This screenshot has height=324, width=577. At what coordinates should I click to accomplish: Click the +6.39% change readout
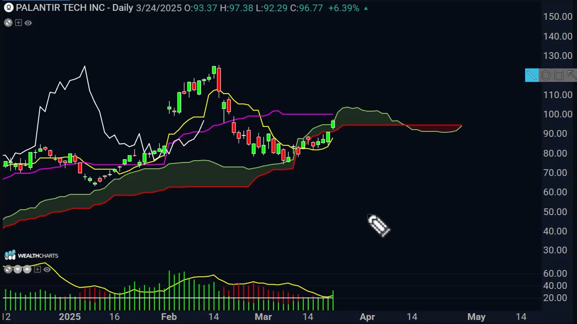coord(344,8)
